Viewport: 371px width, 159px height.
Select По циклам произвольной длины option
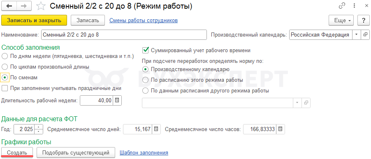pyautogui.click(x=5, y=67)
